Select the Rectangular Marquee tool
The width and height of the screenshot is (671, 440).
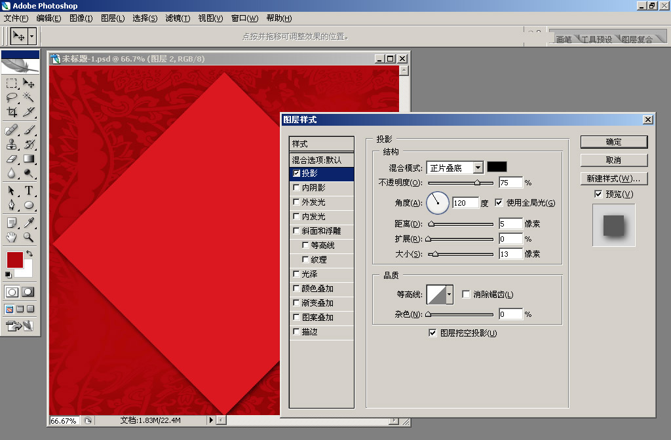click(x=12, y=83)
